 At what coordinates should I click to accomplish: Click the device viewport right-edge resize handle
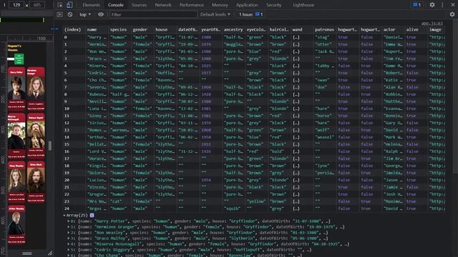[50, 146]
